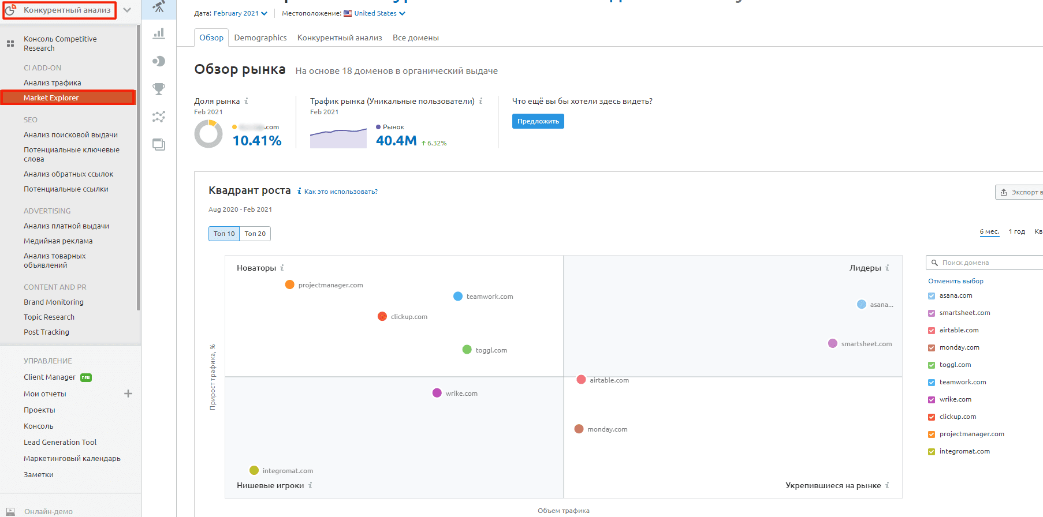Uncheck the asana.com domain checkbox
The image size is (1043, 517).
(931, 296)
